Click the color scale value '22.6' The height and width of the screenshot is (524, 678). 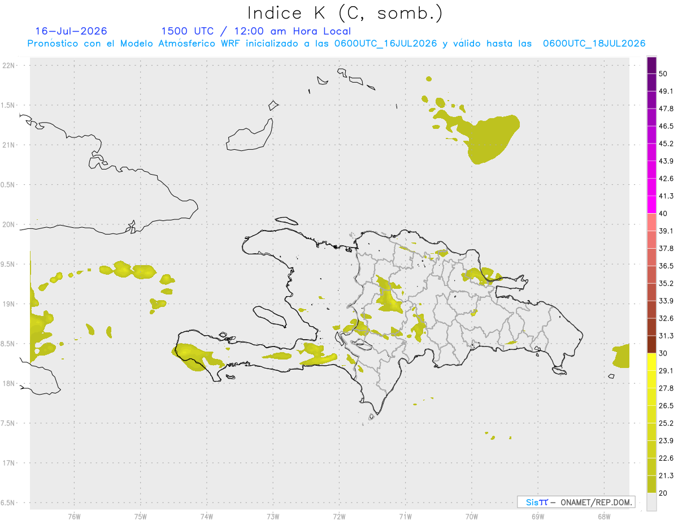tap(666, 458)
